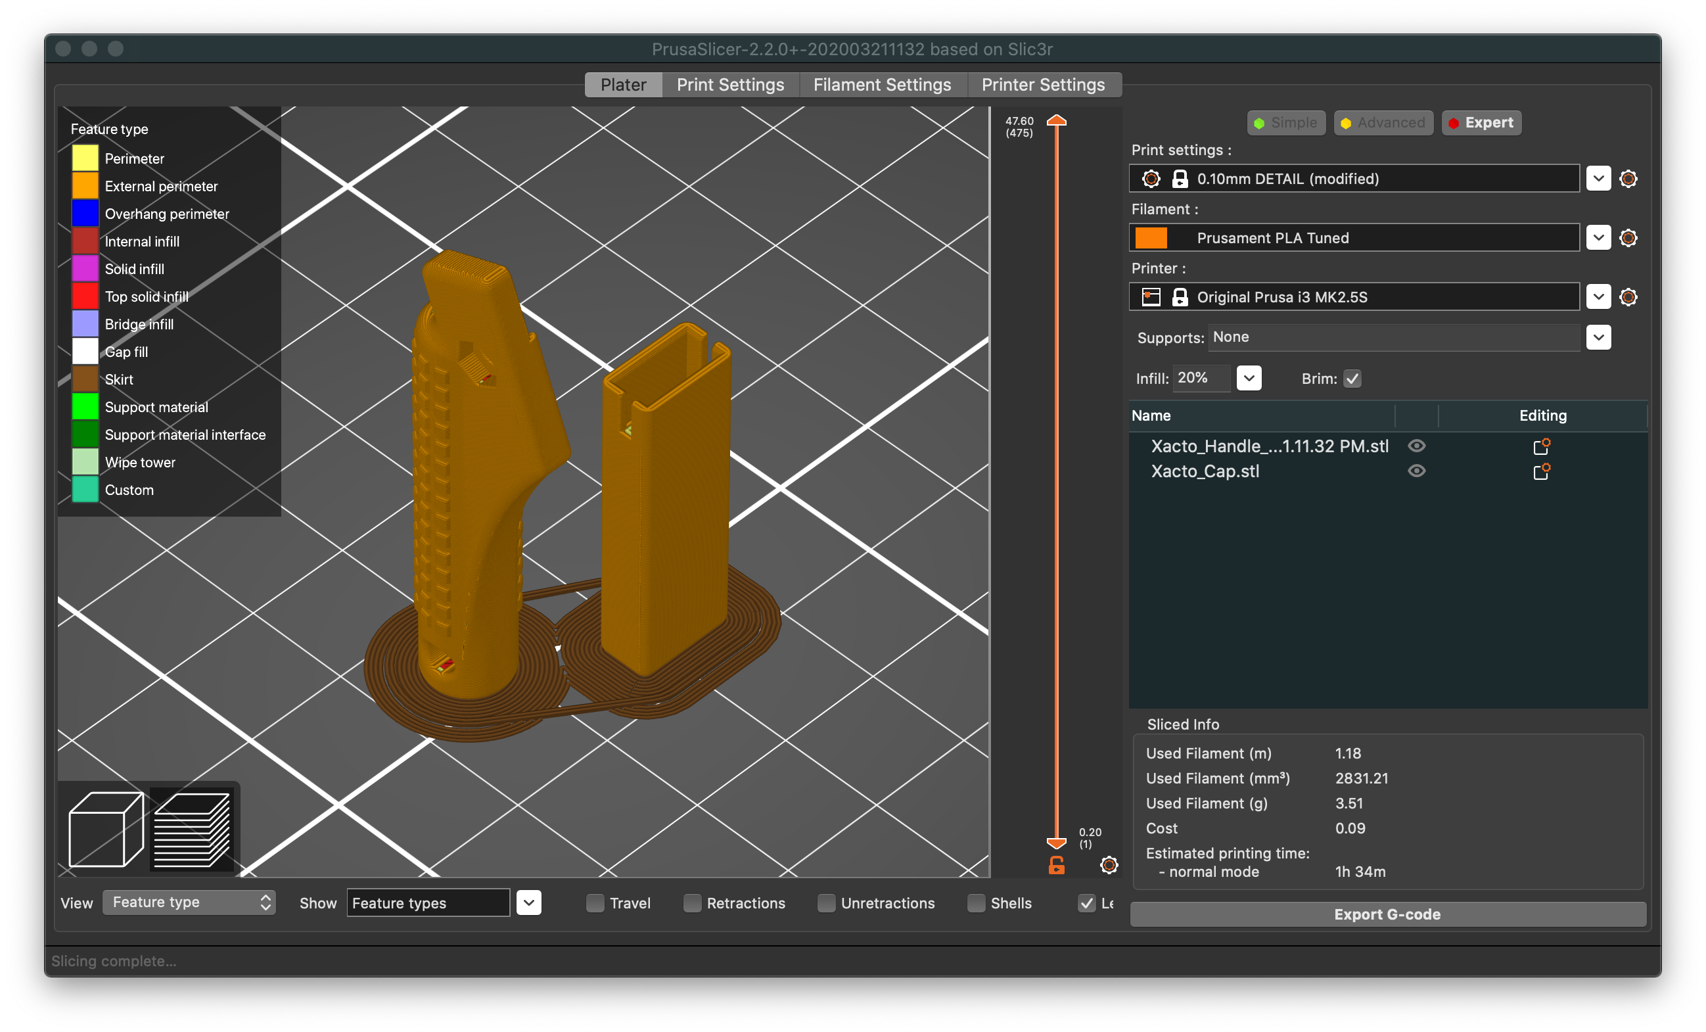Open Printer preset edit gear icon

point(1628,297)
